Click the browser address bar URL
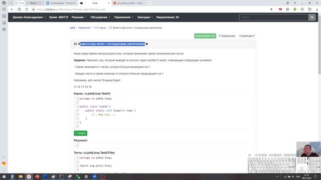This screenshot has width=321, height=180. (71, 9)
